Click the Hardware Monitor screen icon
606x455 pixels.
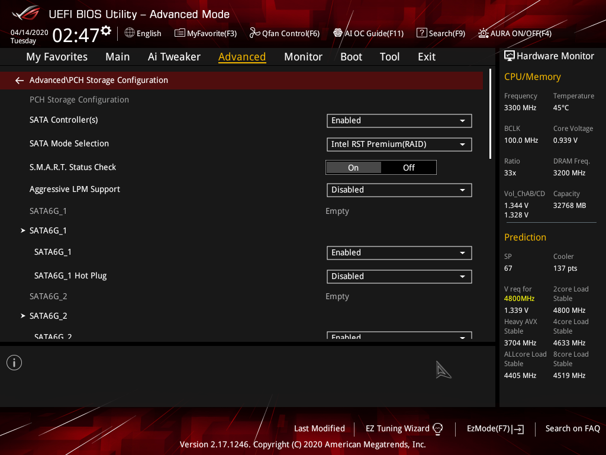[510, 56]
